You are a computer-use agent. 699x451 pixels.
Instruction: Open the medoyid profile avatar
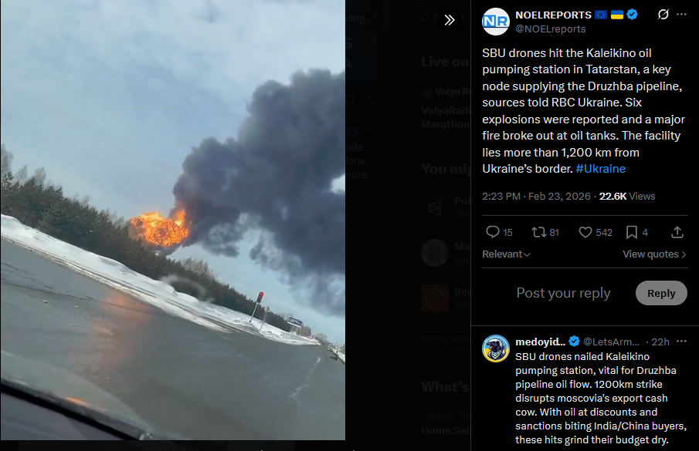(495, 348)
